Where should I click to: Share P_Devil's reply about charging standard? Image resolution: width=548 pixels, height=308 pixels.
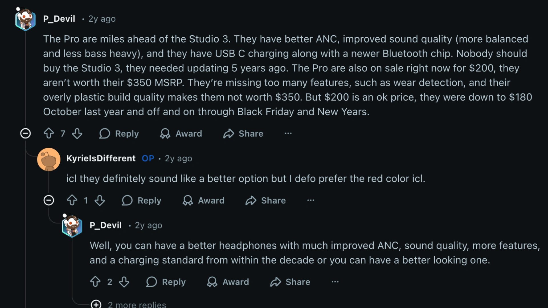[x=290, y=282]
